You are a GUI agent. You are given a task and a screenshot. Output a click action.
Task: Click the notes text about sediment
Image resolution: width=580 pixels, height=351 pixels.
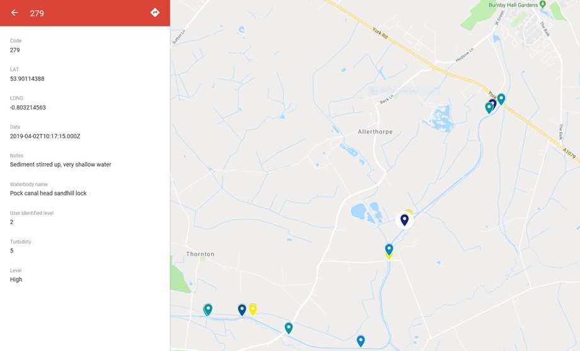pyautogui.click(x=61, y=164)
